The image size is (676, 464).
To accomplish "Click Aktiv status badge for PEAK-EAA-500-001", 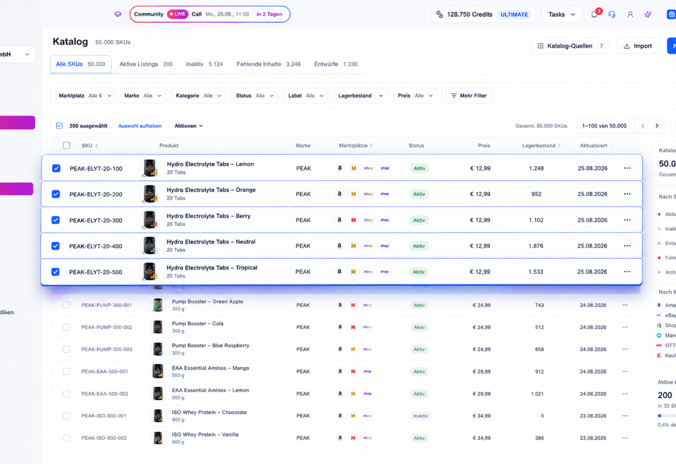I will [419, 372].
